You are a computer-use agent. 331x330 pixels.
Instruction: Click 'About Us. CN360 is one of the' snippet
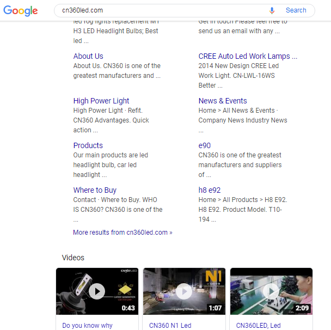(117, 66)
